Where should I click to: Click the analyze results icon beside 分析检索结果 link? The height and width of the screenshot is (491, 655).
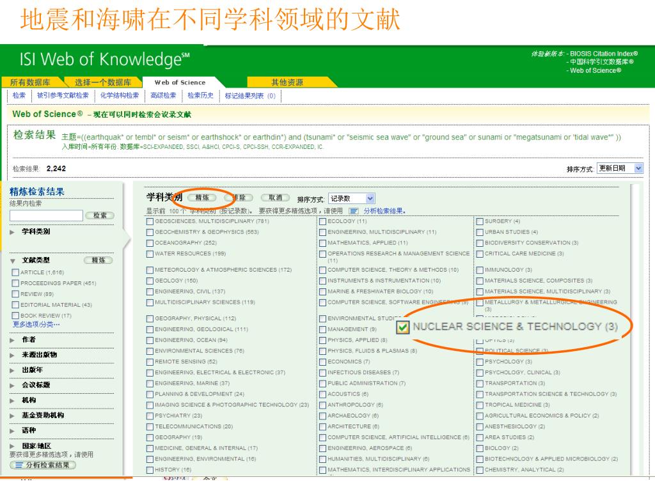coord(354,211)
